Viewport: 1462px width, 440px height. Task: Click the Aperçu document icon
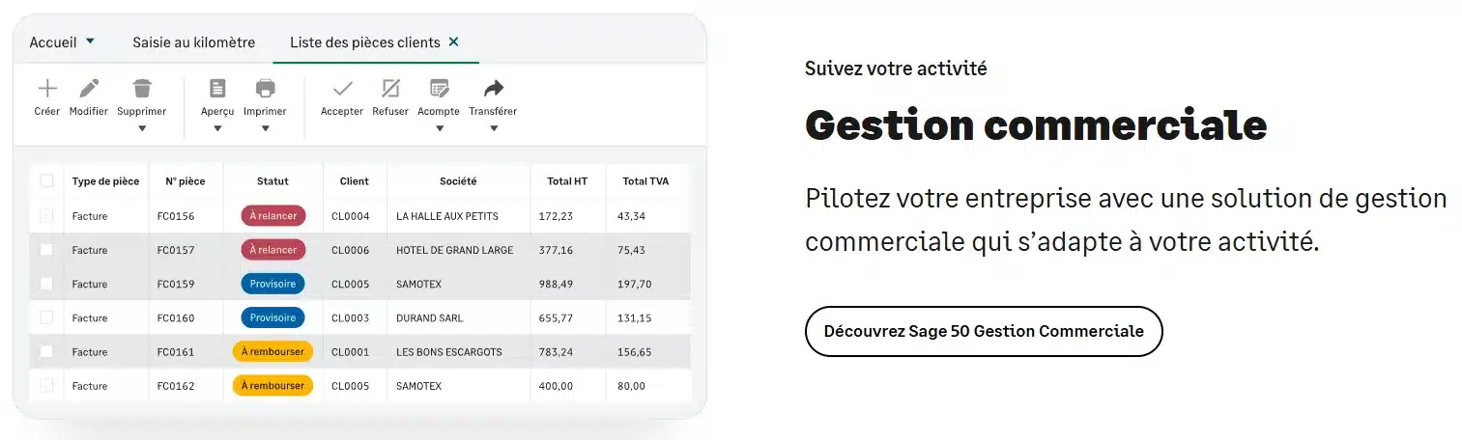tap(217, 89)
